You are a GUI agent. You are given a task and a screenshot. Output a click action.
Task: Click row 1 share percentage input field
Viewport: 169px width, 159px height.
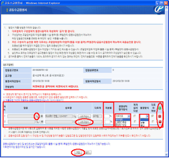107,116
